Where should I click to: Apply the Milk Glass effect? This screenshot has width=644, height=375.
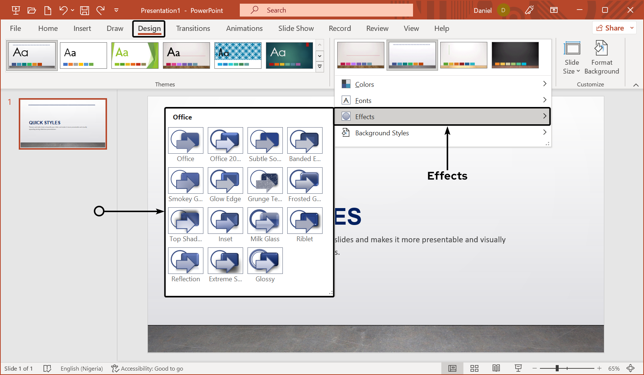pyautogui.click(x=265, y=221)
